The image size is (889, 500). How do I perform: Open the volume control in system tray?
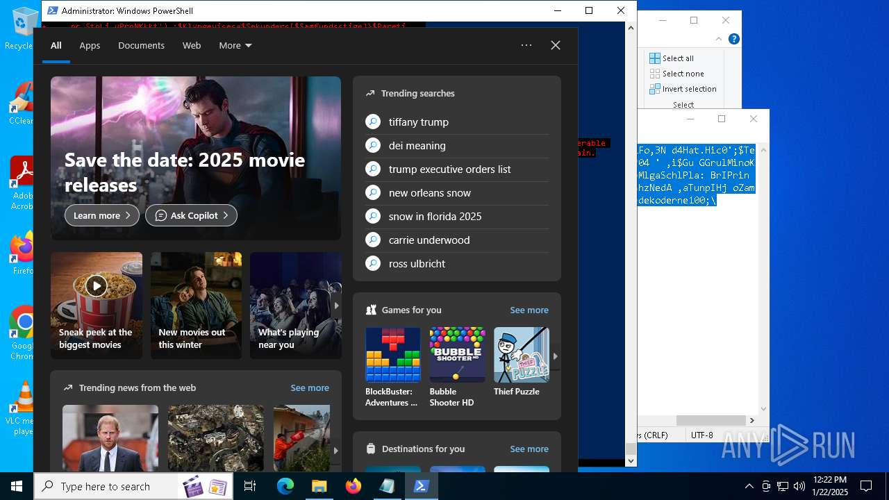(x=799, y=486)
